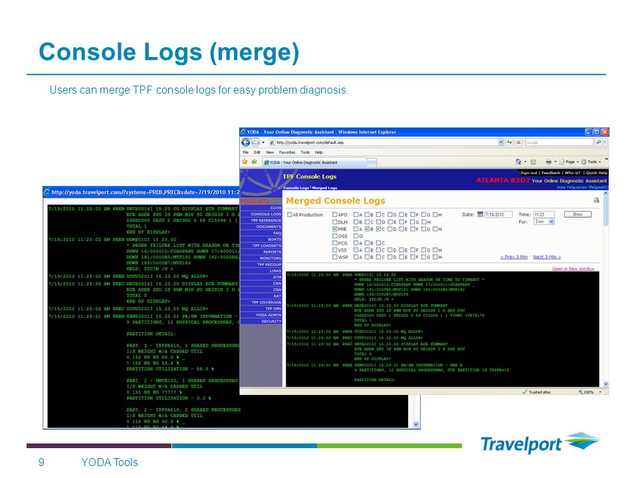
Task: Open the Home button dropdown arrow
Action: (525, 162)
